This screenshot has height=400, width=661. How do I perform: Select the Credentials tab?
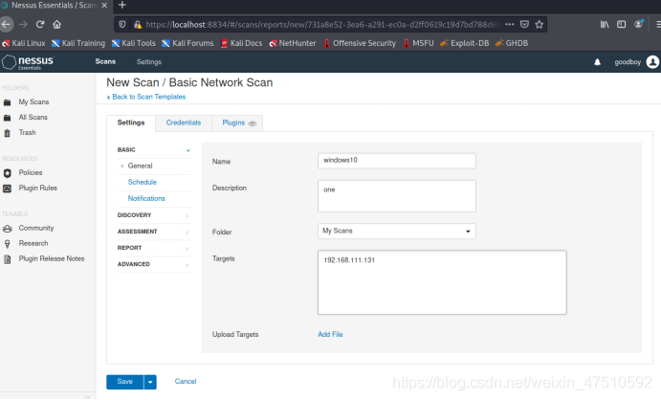tap(184, 122)
